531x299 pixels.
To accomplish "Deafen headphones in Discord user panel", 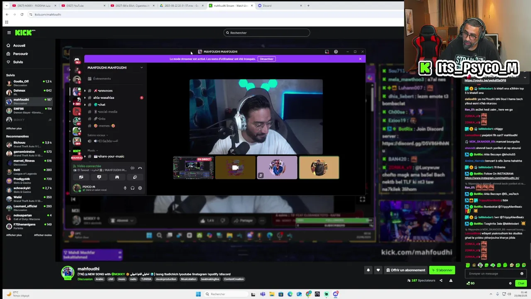I will tap(132, 188).
